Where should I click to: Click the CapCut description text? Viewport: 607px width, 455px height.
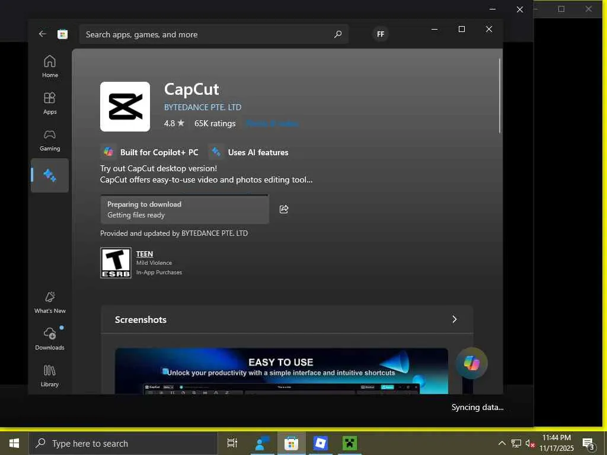point(206,174)
